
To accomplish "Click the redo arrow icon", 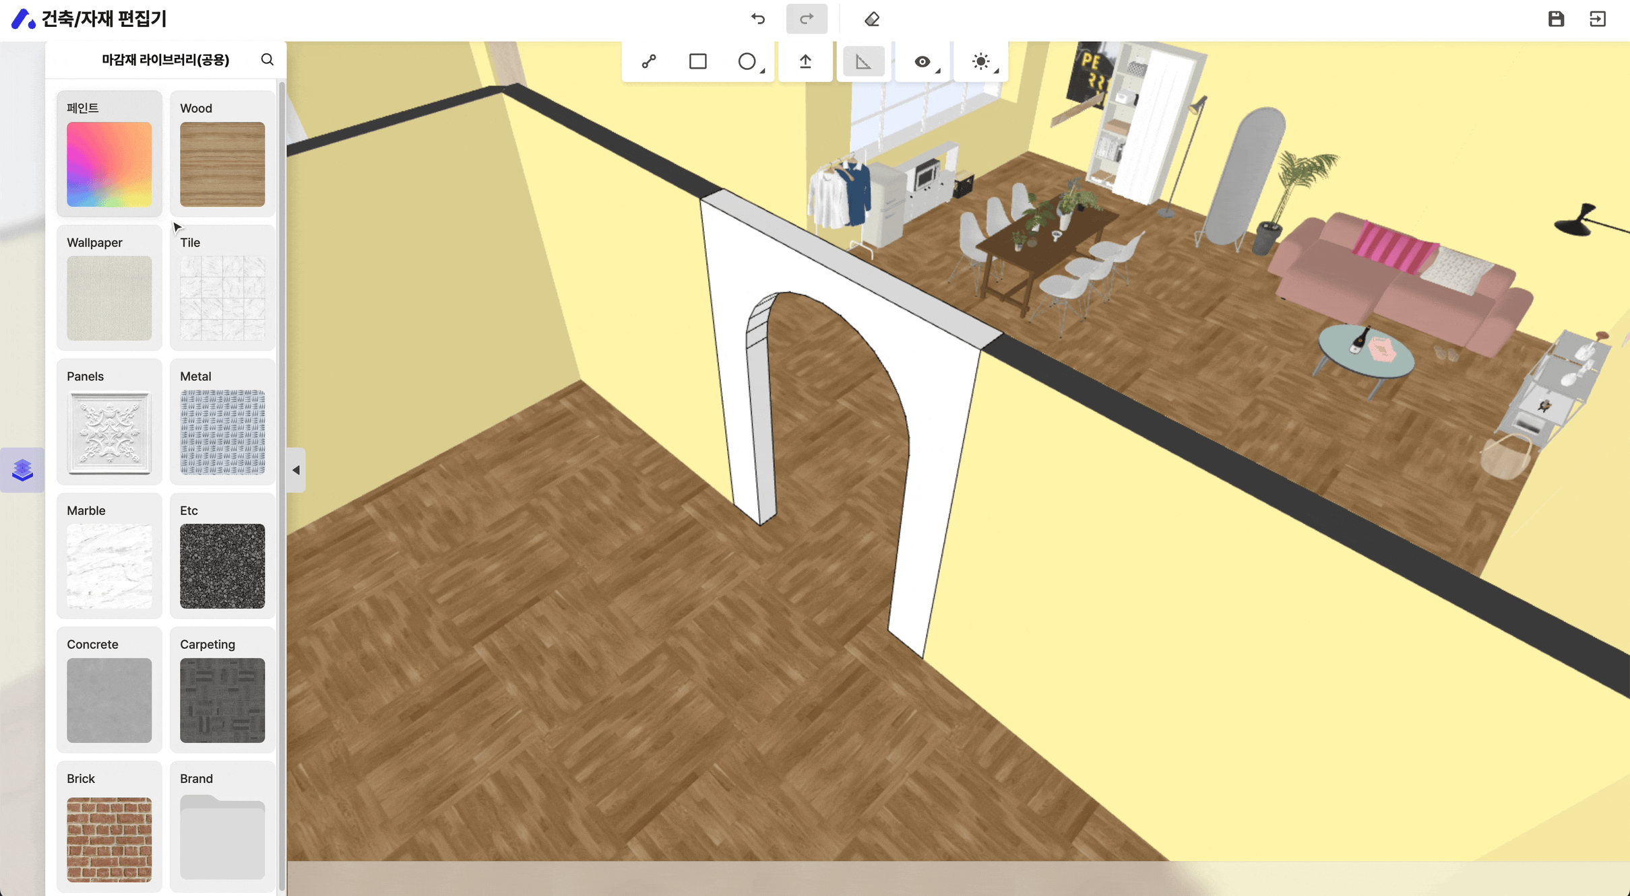I will tap(806, 19).
